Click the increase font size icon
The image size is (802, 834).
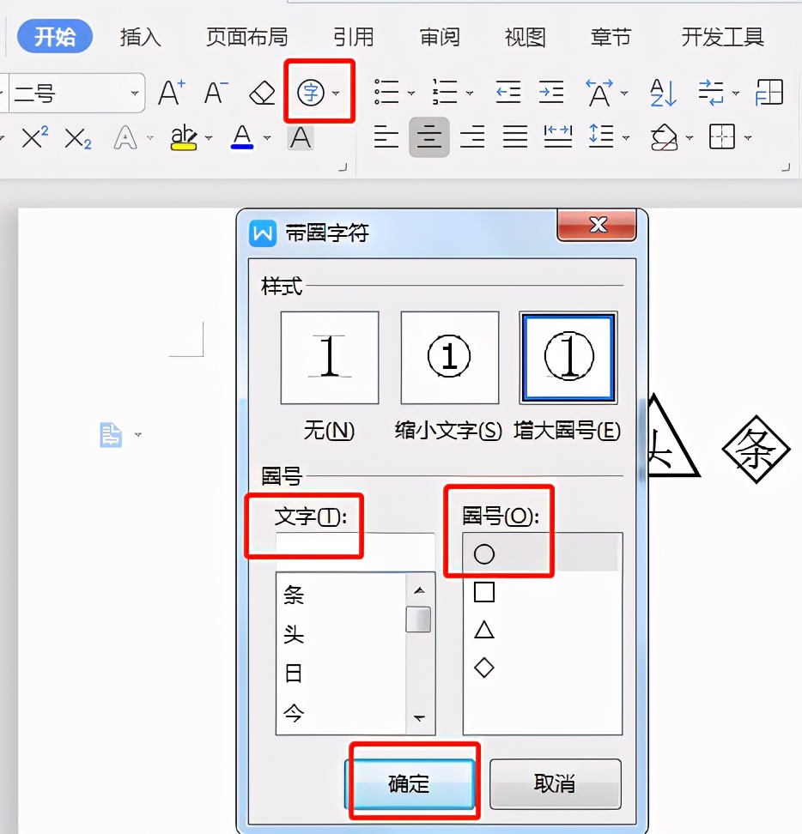coord(172,93)
